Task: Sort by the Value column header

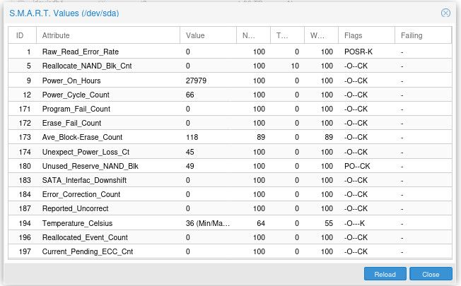Action: tap(208, 35)
